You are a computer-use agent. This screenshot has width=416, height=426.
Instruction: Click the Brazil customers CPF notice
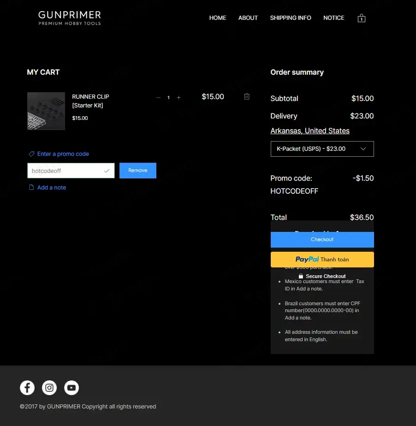point(323,311)
